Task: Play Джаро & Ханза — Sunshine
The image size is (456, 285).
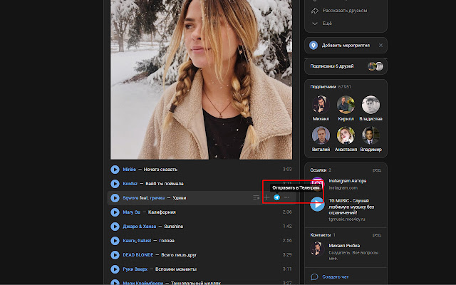Action: [115, 227]
